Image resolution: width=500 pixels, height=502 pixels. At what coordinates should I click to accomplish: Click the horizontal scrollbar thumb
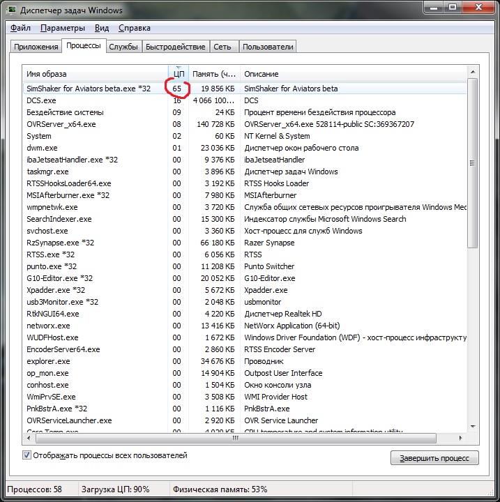coord(236,438)
